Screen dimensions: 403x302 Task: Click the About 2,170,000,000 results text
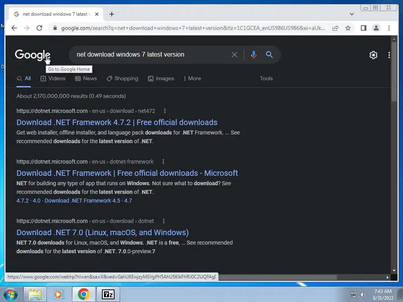coord(71,96)
